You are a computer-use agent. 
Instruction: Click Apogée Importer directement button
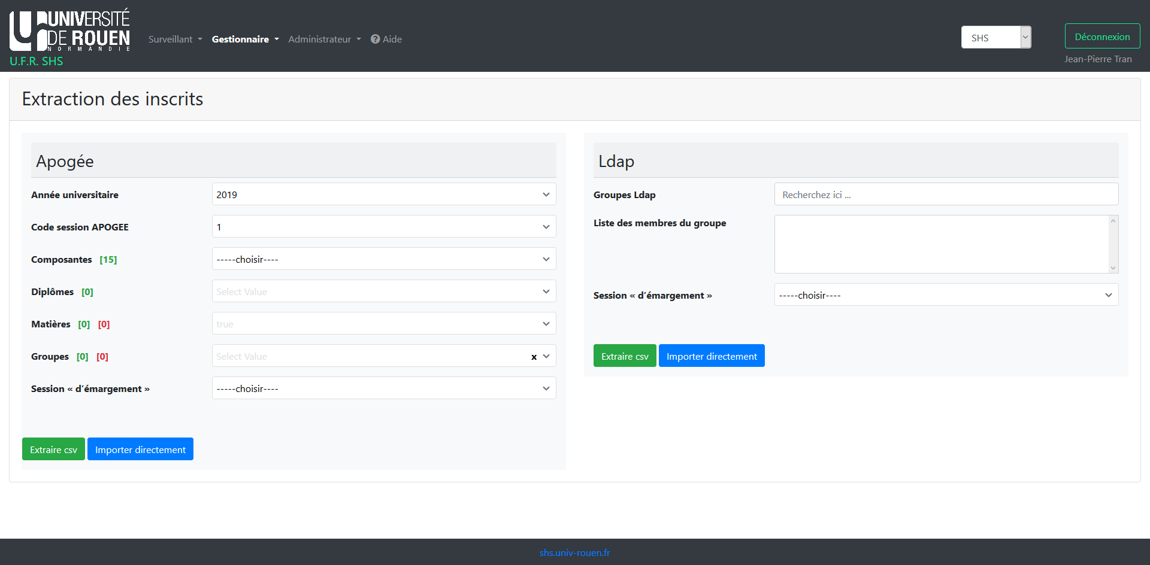pyautogui.click(x=140, y=449)
